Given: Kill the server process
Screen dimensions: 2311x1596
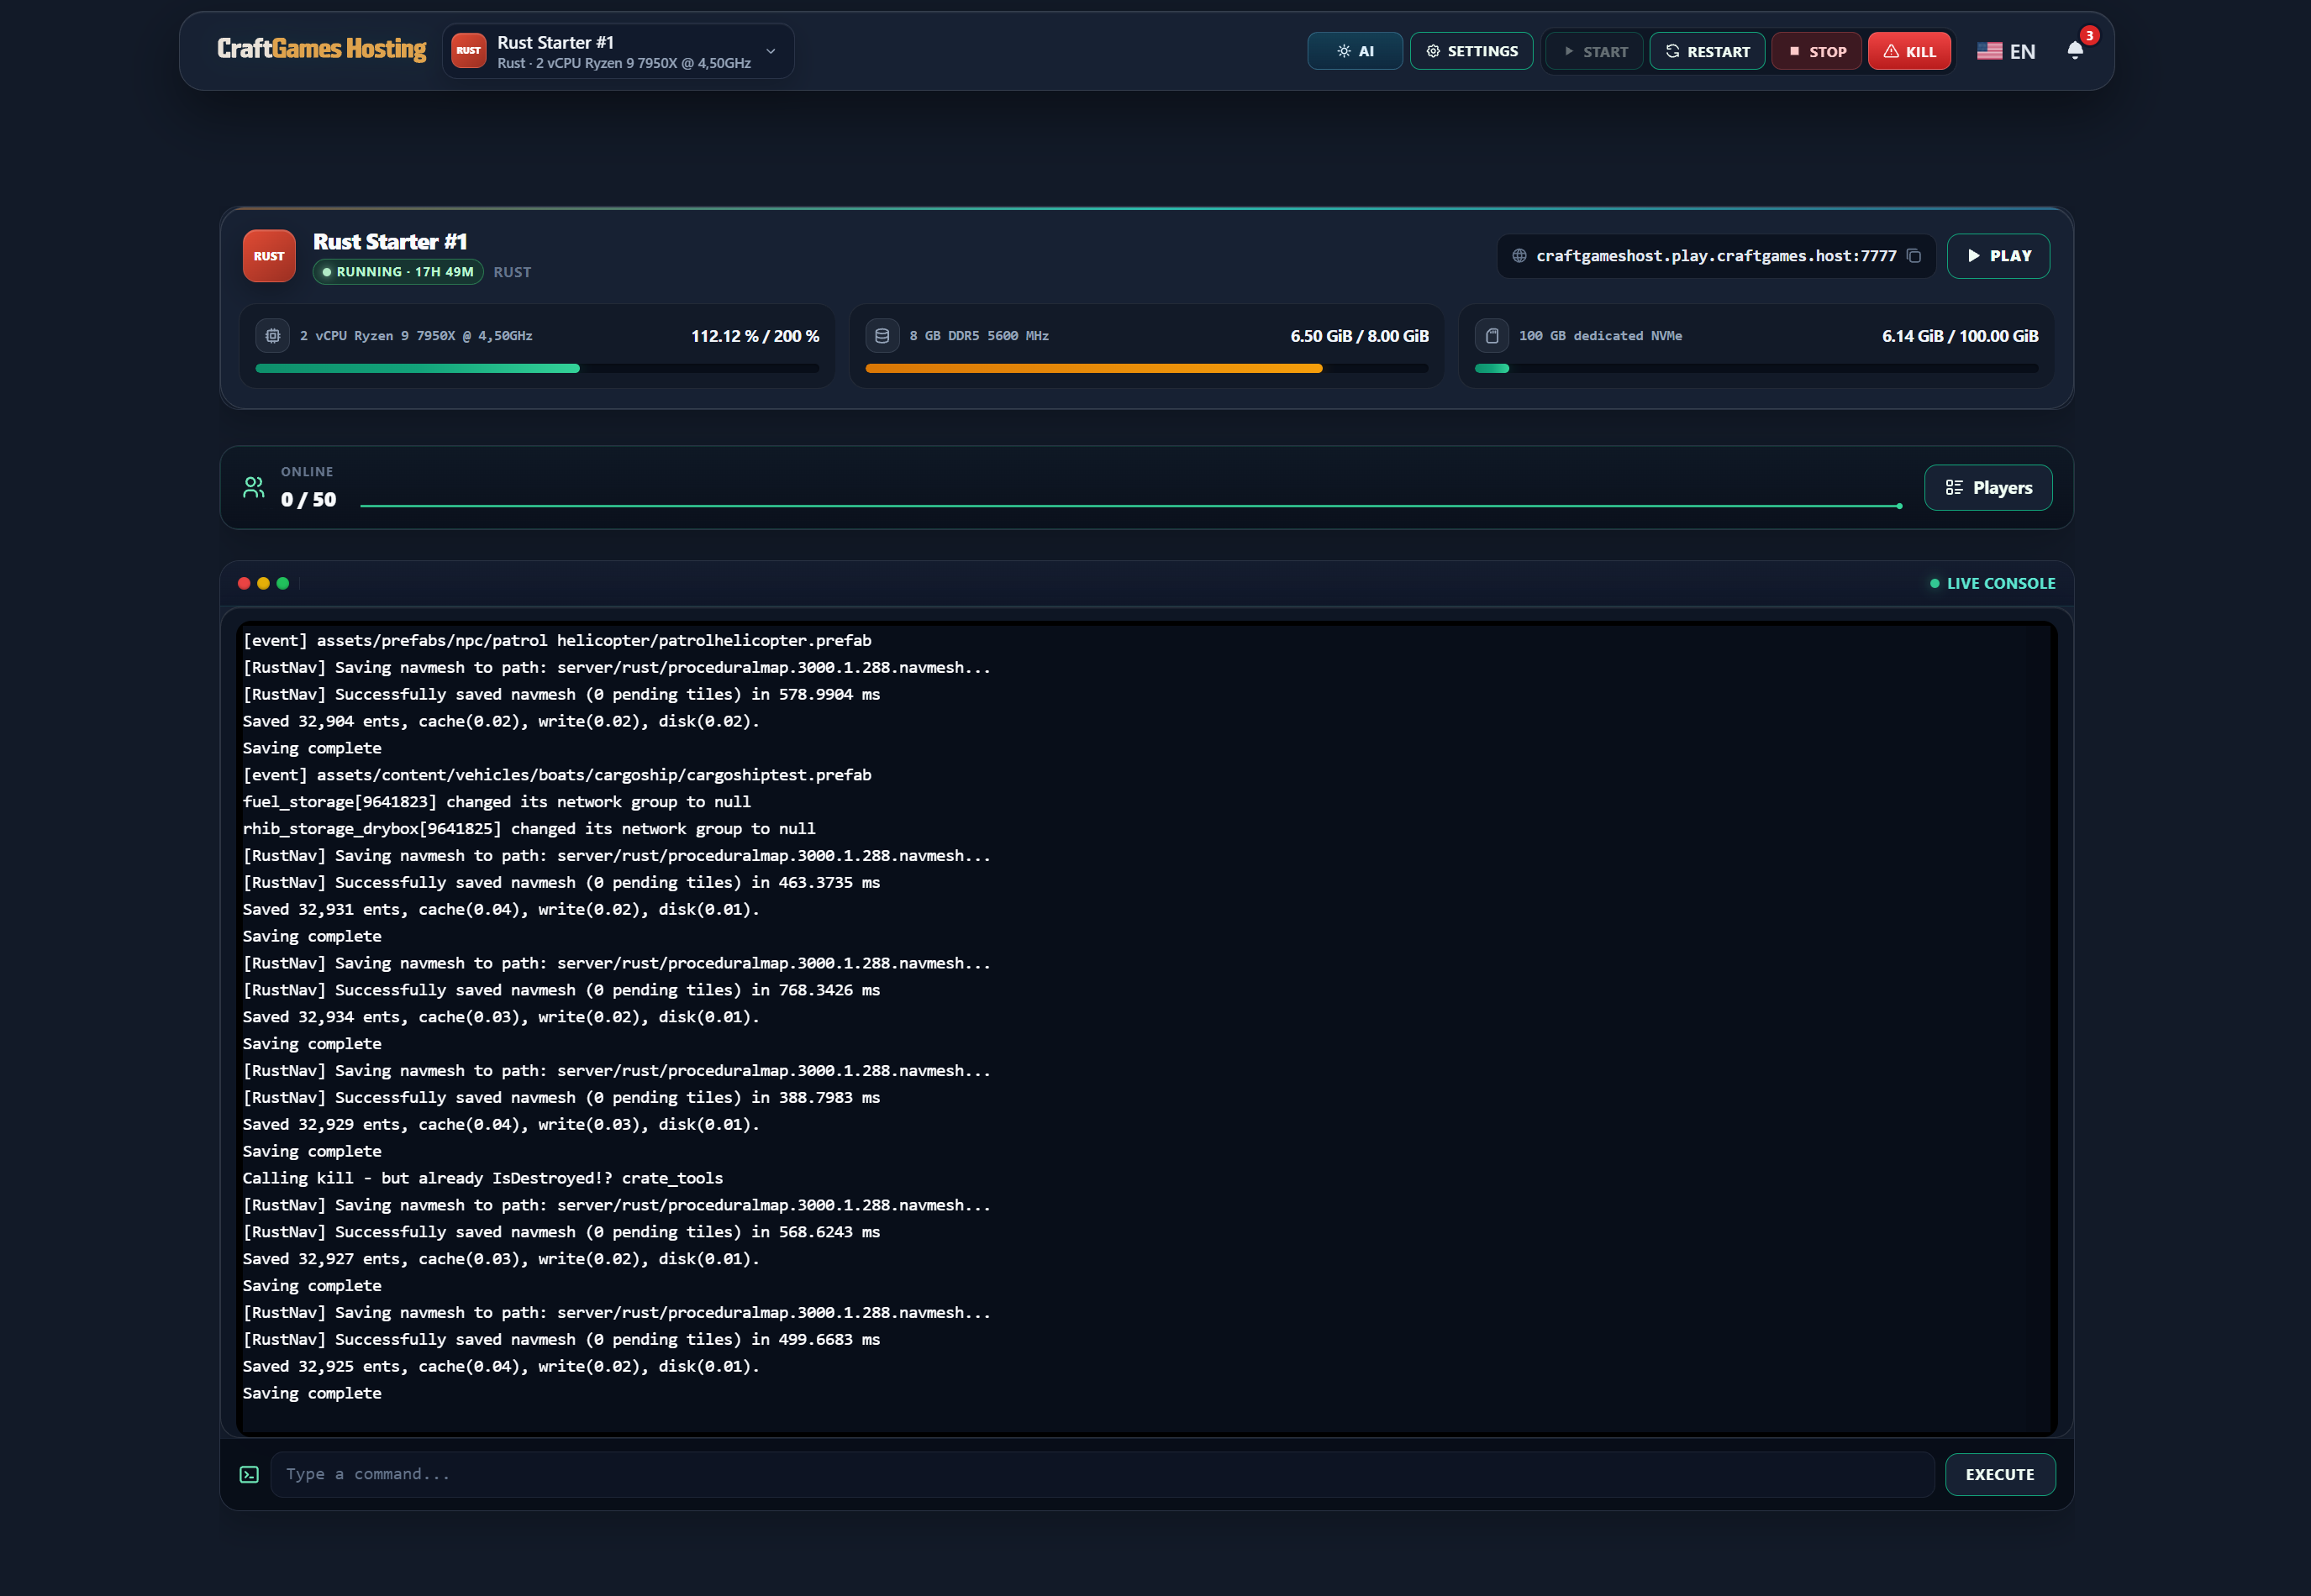Looking at the screenshot, I should click(1908, 51).
